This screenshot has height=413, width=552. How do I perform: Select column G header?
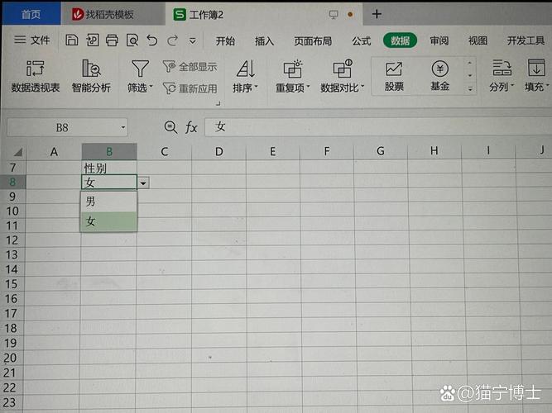click(x=381, y=151)
